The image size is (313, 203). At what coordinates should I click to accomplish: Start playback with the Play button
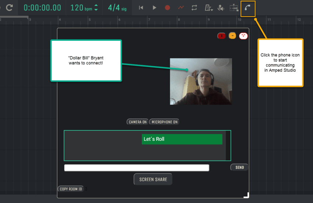click(154, 8)
